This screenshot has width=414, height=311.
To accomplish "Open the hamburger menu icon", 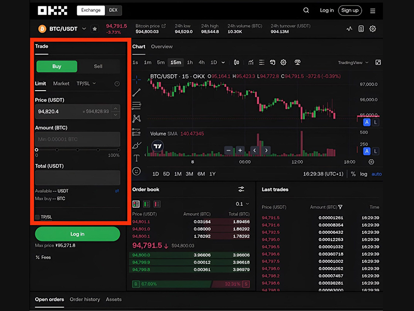I will (373, 11).
